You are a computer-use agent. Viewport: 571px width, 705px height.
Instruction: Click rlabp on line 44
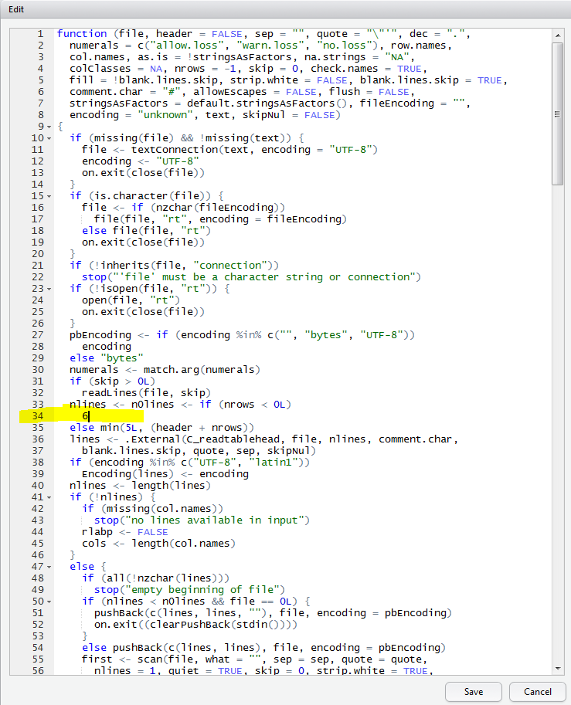point(97,532)
